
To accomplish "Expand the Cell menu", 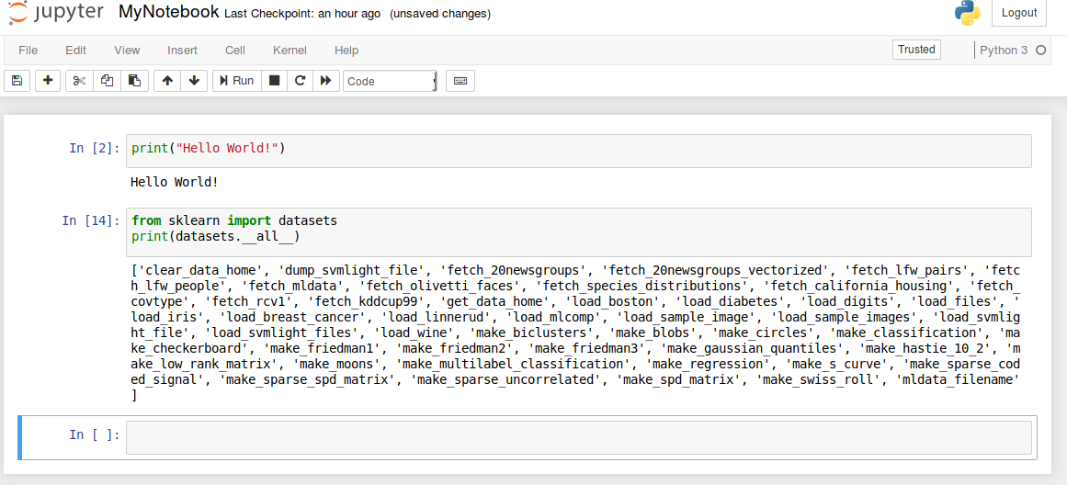I will coord(235,50).
